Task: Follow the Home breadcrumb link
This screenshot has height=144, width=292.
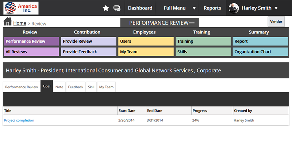Action: (20, 23)
